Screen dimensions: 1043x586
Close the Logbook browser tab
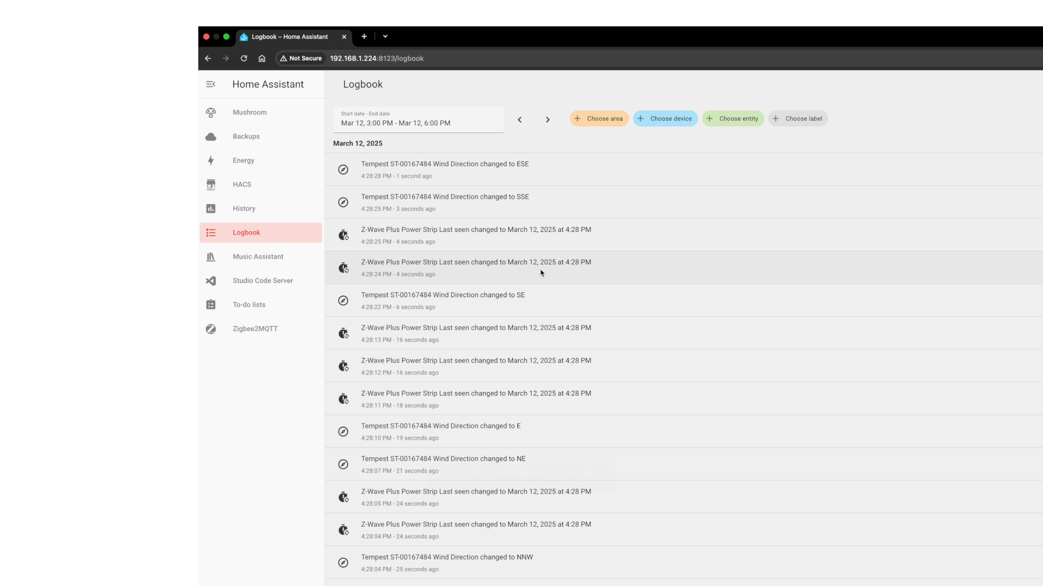click(344, 37)
